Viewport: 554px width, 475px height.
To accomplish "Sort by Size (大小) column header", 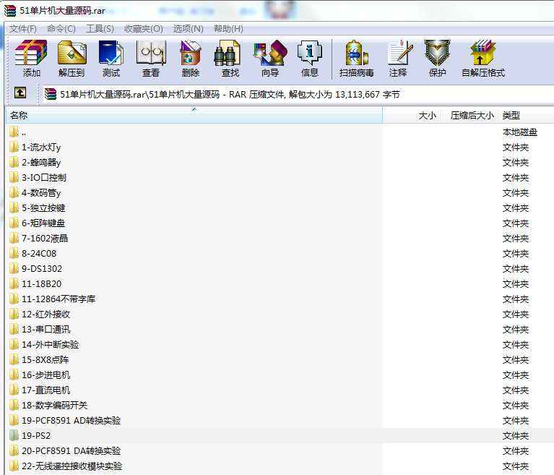I will 411,115.
